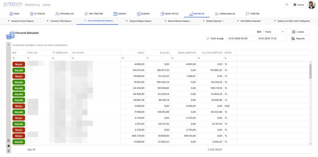Click the document icon in left sidebar
This screenshot has width=318, height=157.
click(9, 141)
